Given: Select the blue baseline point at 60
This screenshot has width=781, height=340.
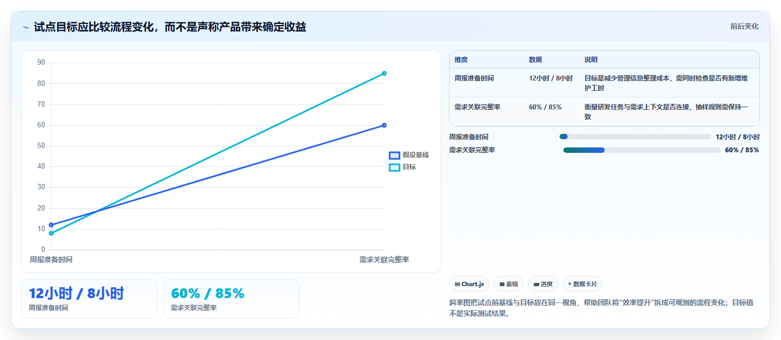Looking at the screenshot, I should tap(384, 125).
